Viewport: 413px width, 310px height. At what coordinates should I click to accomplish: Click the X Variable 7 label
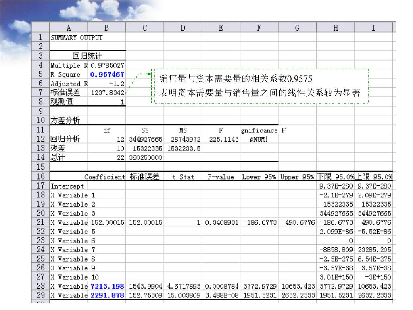coord(73,249)
